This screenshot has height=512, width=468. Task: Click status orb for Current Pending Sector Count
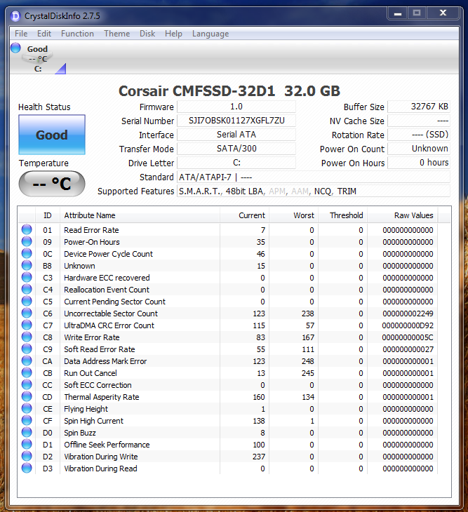point(27,301)
